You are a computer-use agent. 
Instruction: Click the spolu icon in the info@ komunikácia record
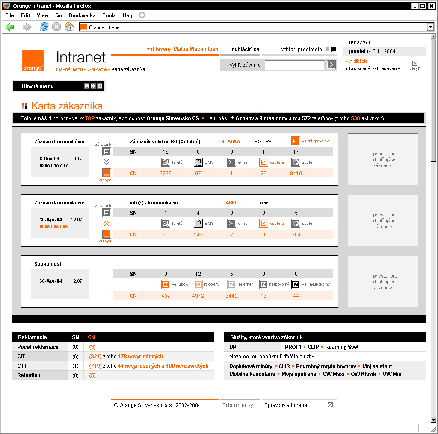[x=296, y=224]
